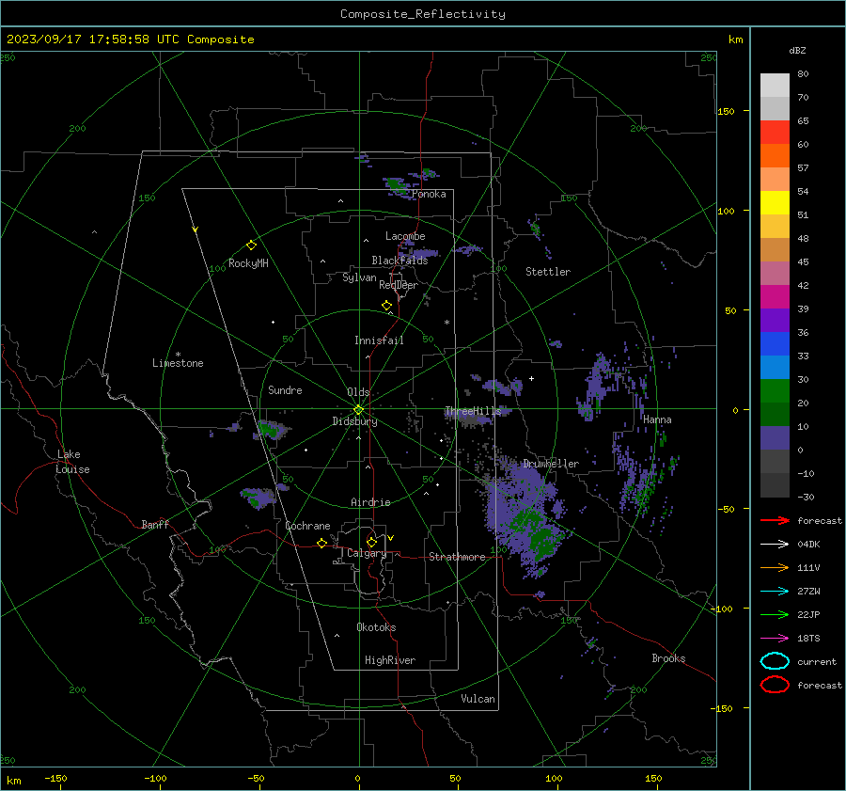Click the Innisfail town label

click(379, 340)
